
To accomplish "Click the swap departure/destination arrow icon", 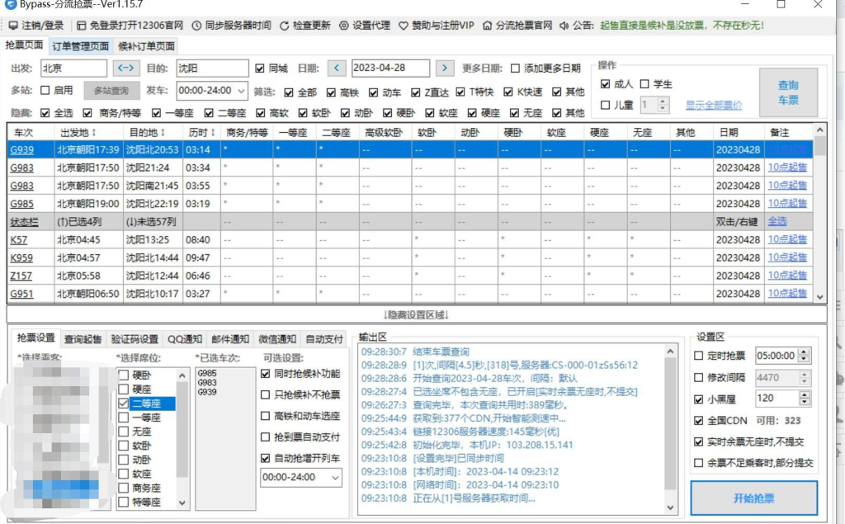I will tap(125, 68).
